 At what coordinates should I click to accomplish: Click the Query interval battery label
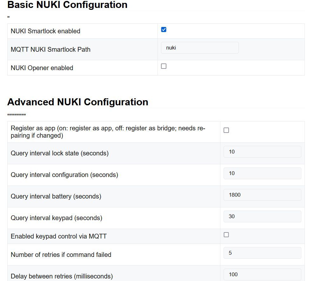coord(56,196)
